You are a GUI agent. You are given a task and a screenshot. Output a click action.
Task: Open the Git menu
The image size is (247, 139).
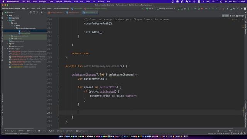94,2
